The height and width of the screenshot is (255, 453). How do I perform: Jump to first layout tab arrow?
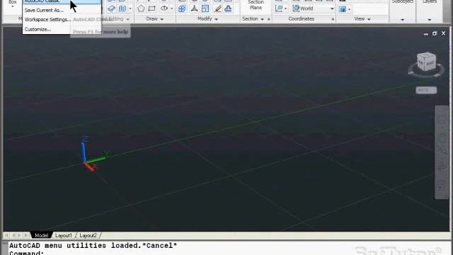(6, 235)
